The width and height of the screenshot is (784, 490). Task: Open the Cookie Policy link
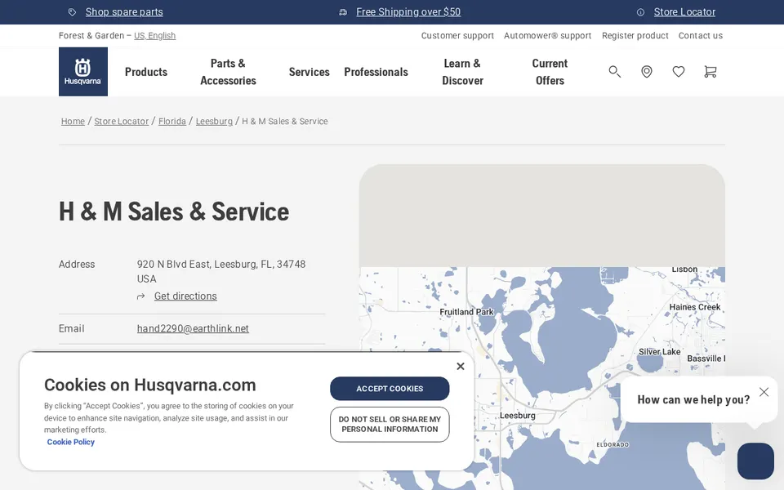pyautogui.click(x=70, y=442)
